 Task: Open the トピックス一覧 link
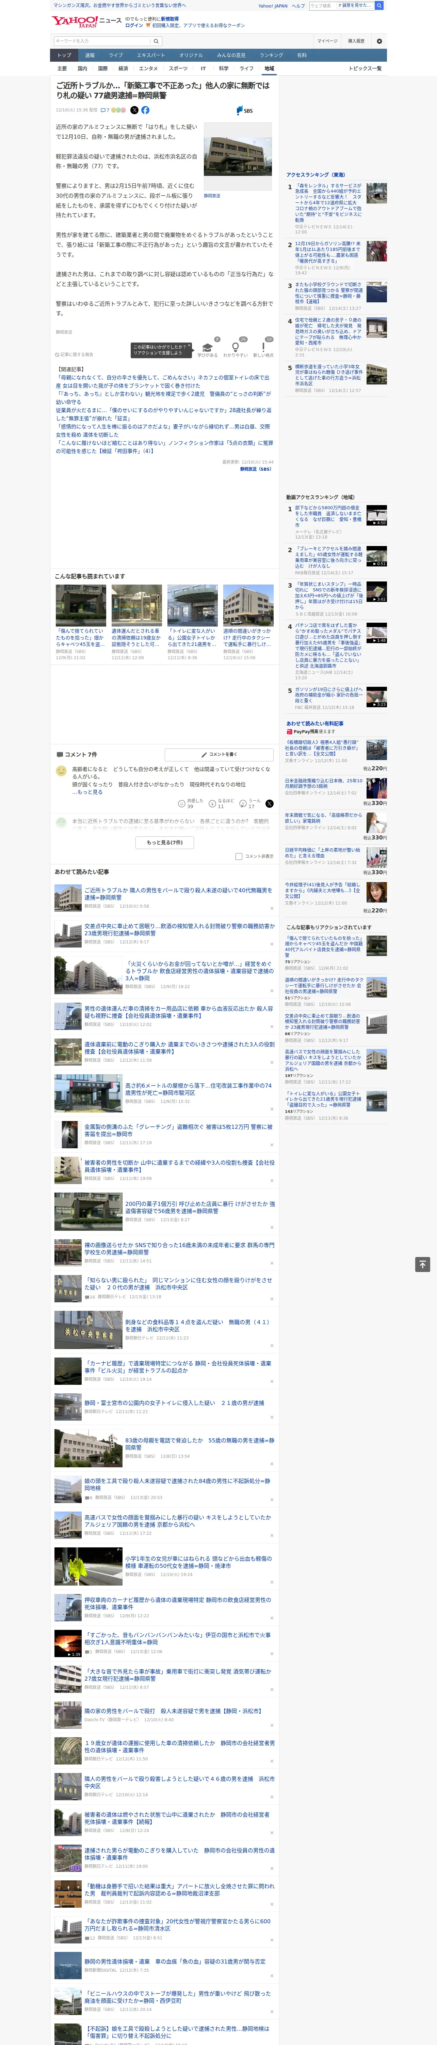(x=365, y=68)
